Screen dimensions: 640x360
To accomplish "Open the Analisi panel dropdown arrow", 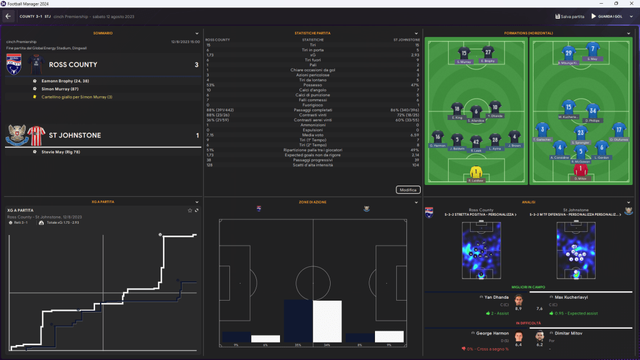I will coord(629,202).
